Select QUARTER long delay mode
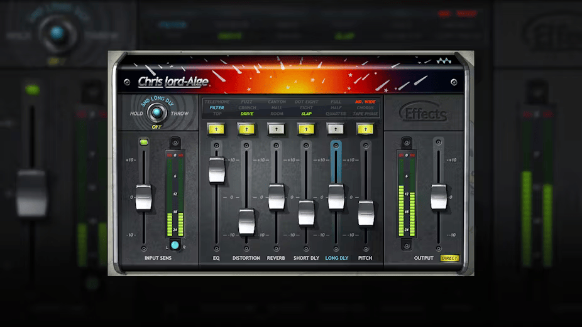Screen dimensions: 582x327 (336, 114)
